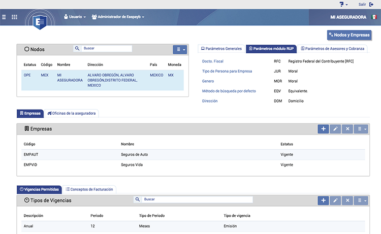Open the hamburger menu icon

tap(4, 17)
